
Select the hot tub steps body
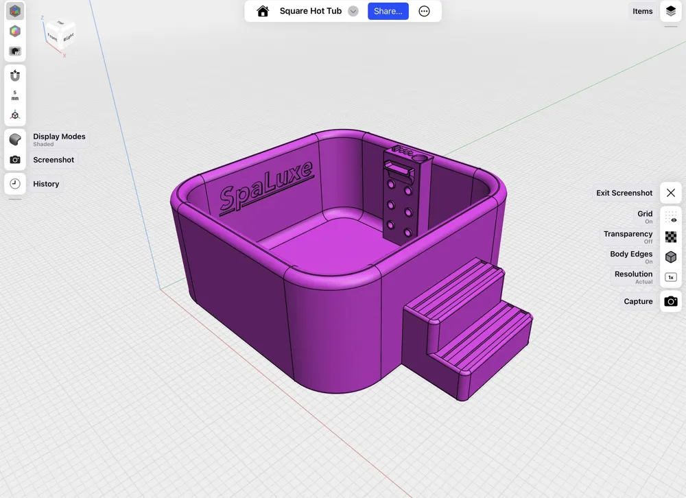pyautogui.click(x=467, y=329)
